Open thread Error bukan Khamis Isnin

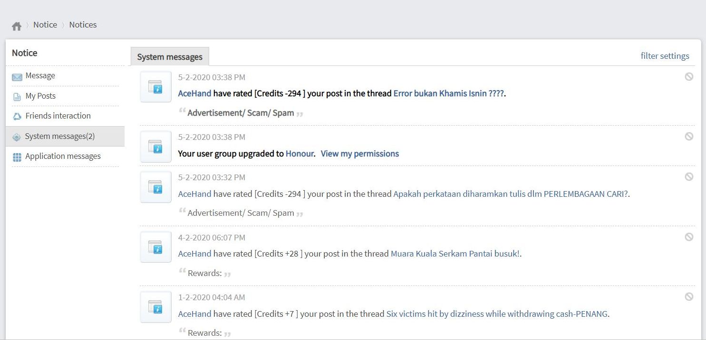[448, 93]
